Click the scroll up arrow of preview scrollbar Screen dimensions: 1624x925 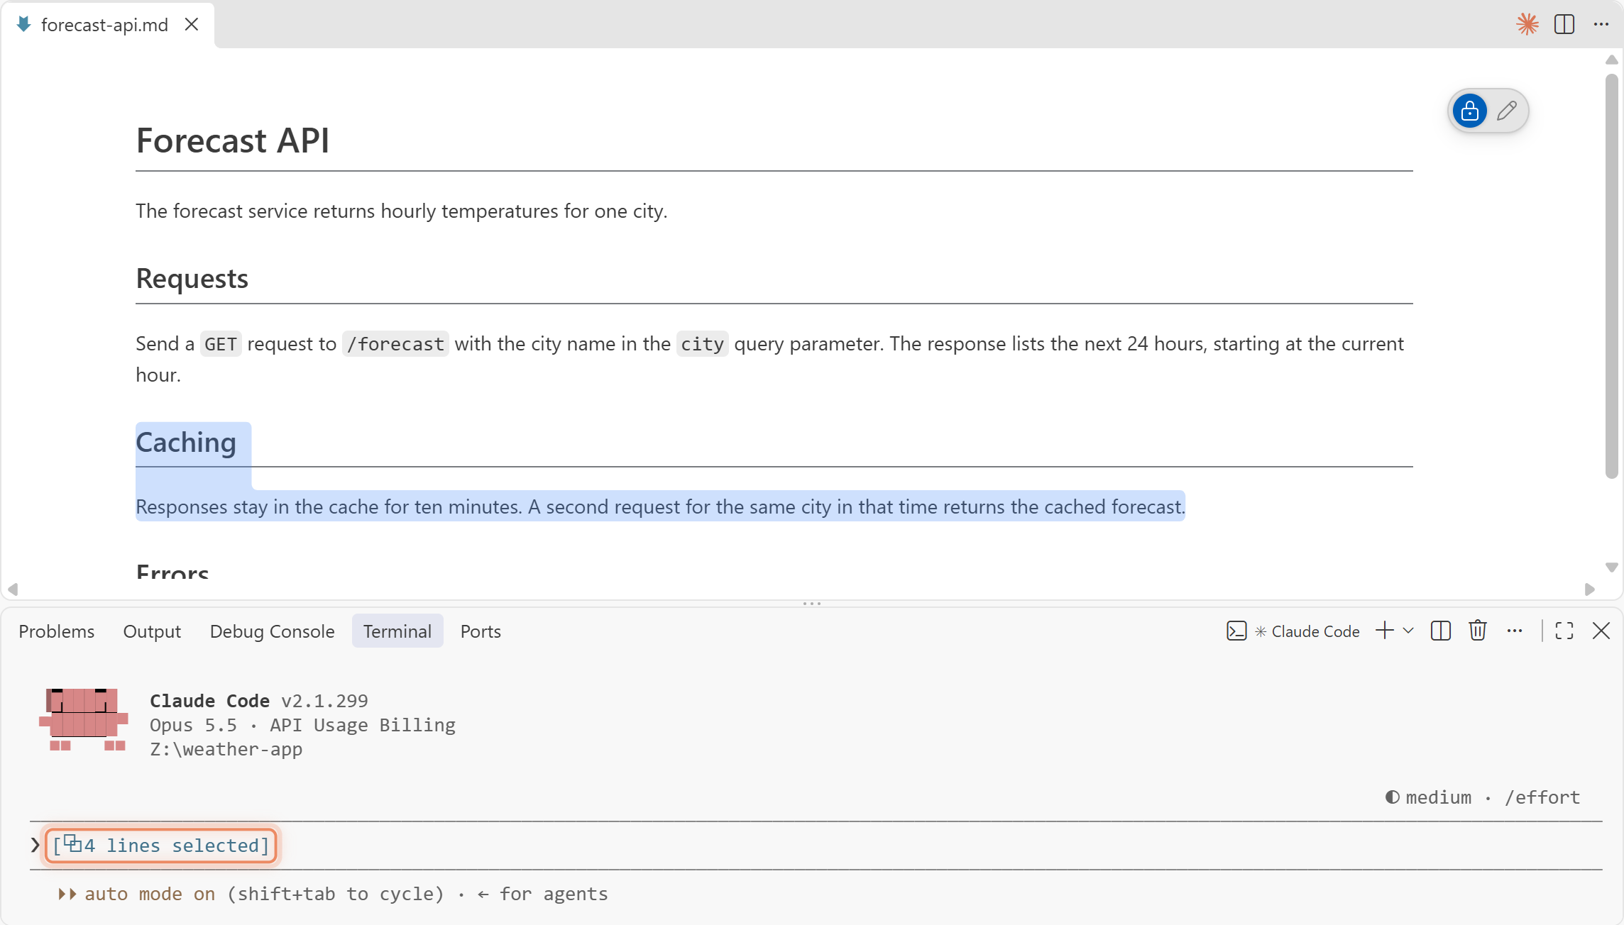[1611, 60]
